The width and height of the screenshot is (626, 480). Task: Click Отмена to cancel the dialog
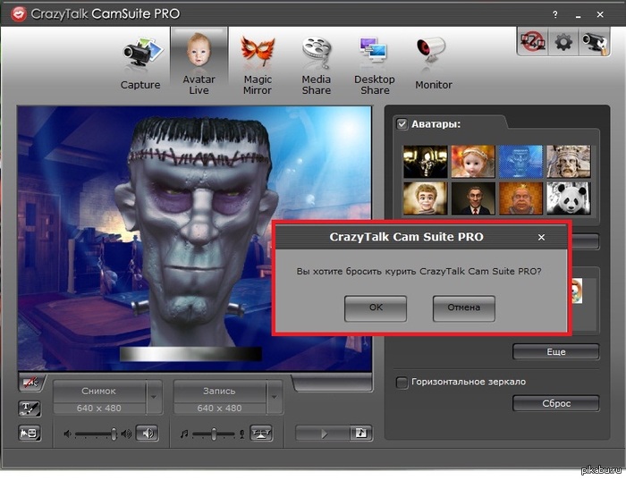pos(464,307)
